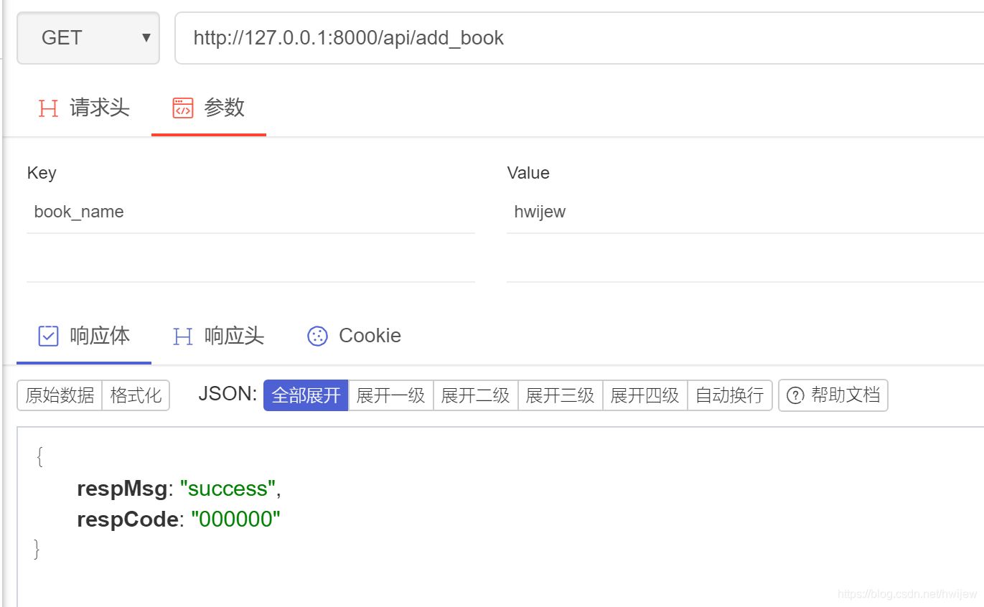Show raw data with 原始数据

pos(60,395)
